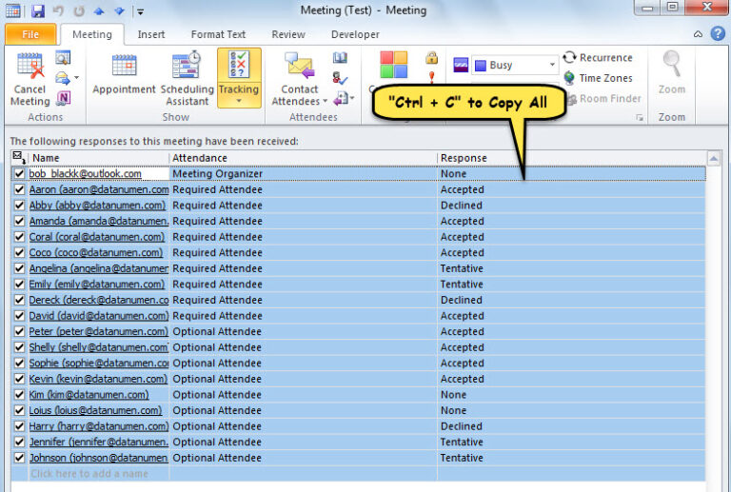
Task: Click Recurrence
Action: pos(598,58)
